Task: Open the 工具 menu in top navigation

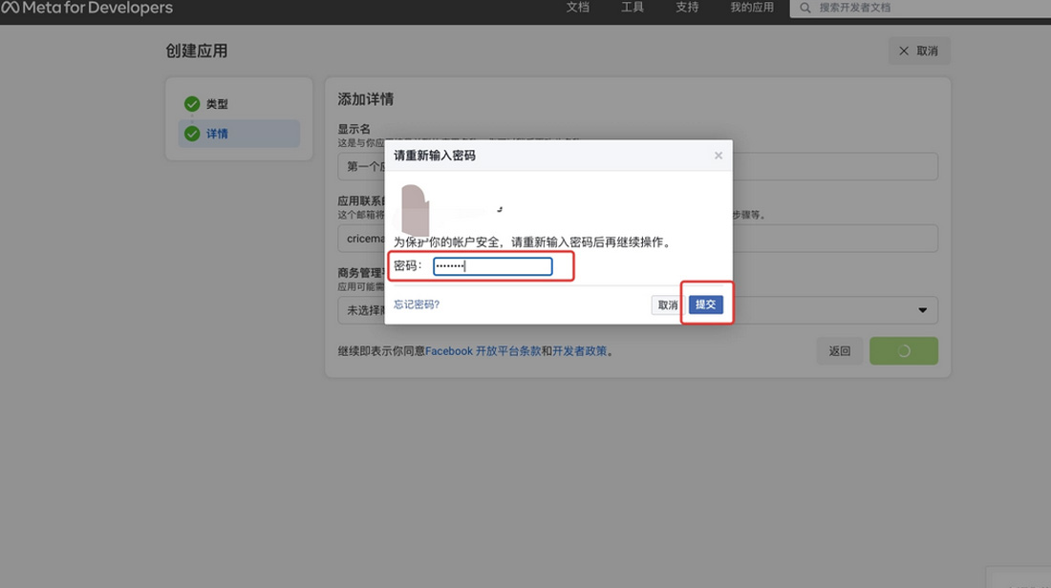Action: point(633,8)
